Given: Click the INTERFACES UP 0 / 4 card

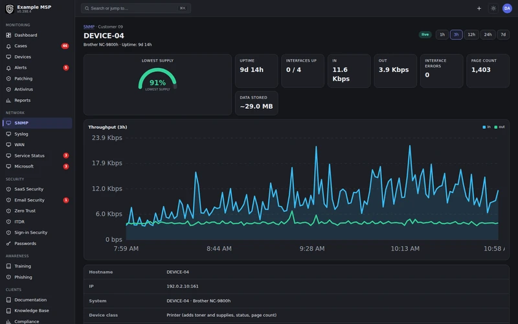Looking at the screenshot, I should pyautogui.click(x=302, y=71).
